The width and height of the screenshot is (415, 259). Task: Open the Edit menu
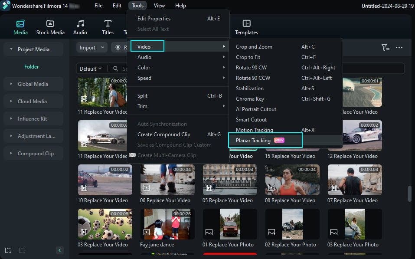(117, 6)
